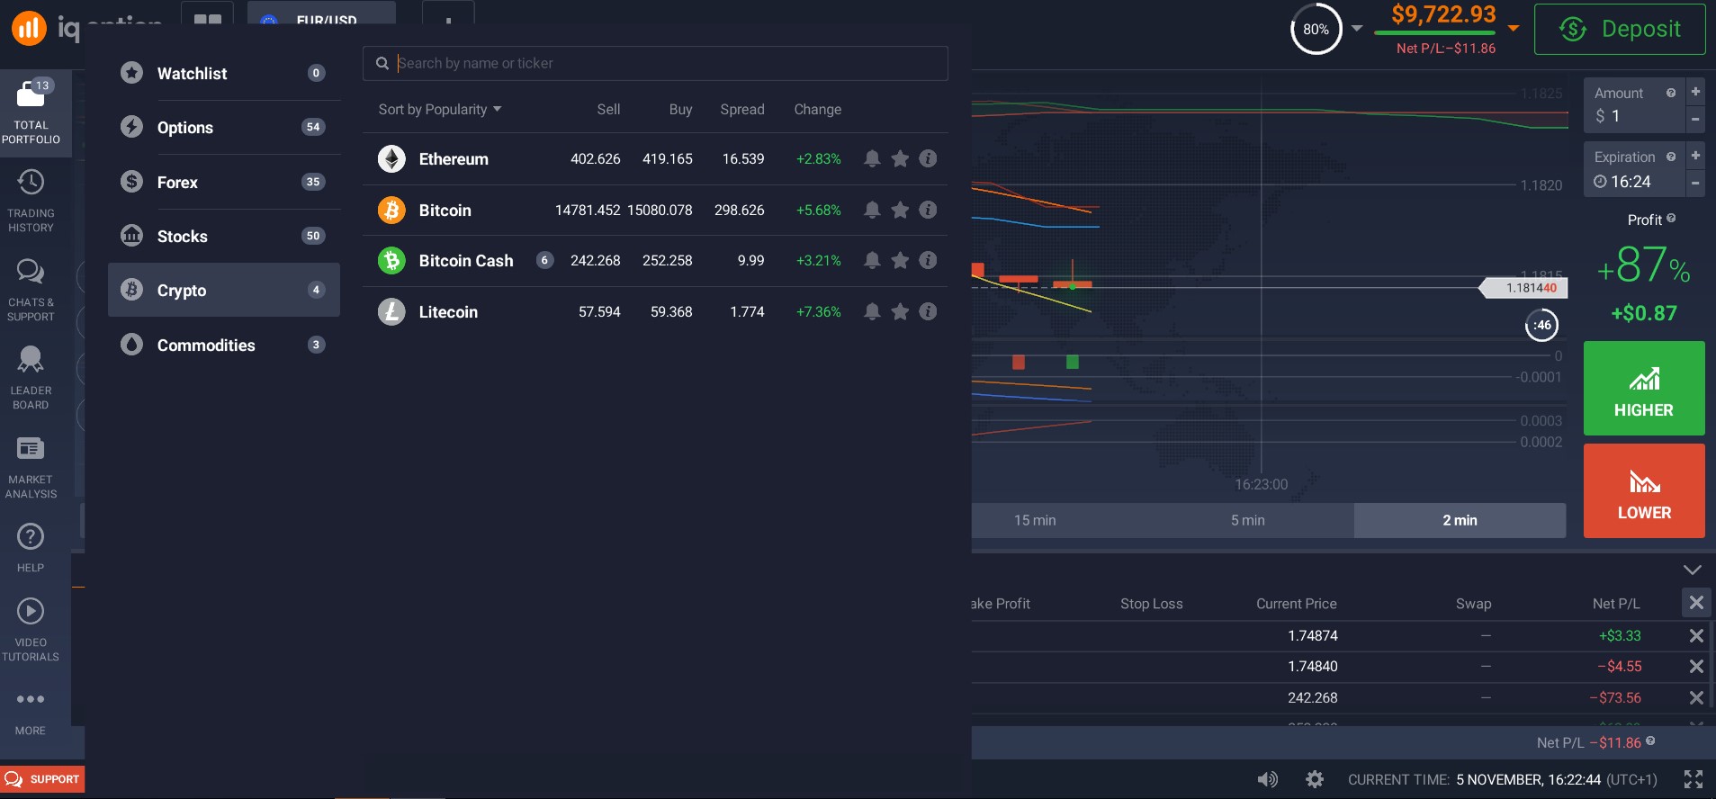Collapse the positions panel chevron
This screenshot has height=799, width=1716.
point(1692,570)
